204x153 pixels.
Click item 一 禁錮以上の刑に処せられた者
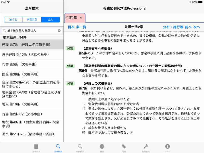106,99
